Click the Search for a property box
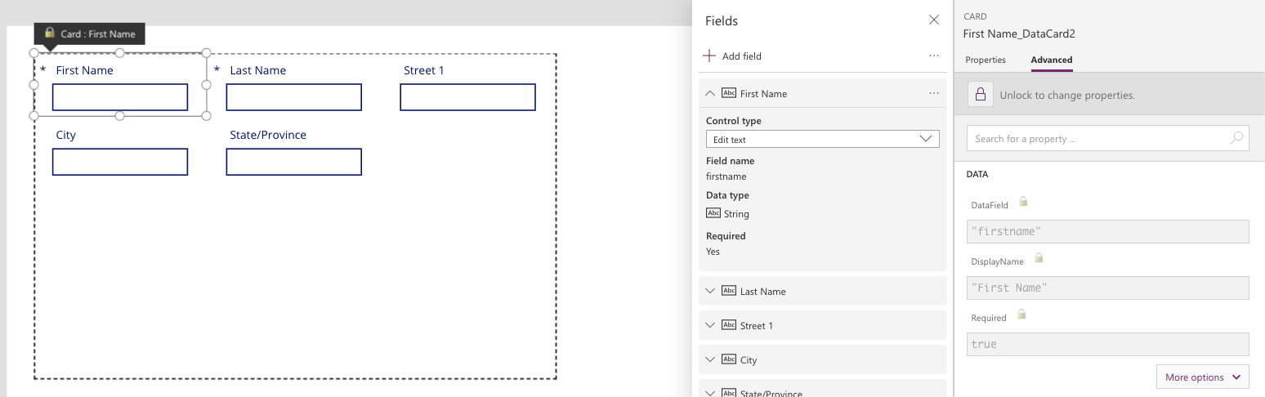 pos(1107,138)
